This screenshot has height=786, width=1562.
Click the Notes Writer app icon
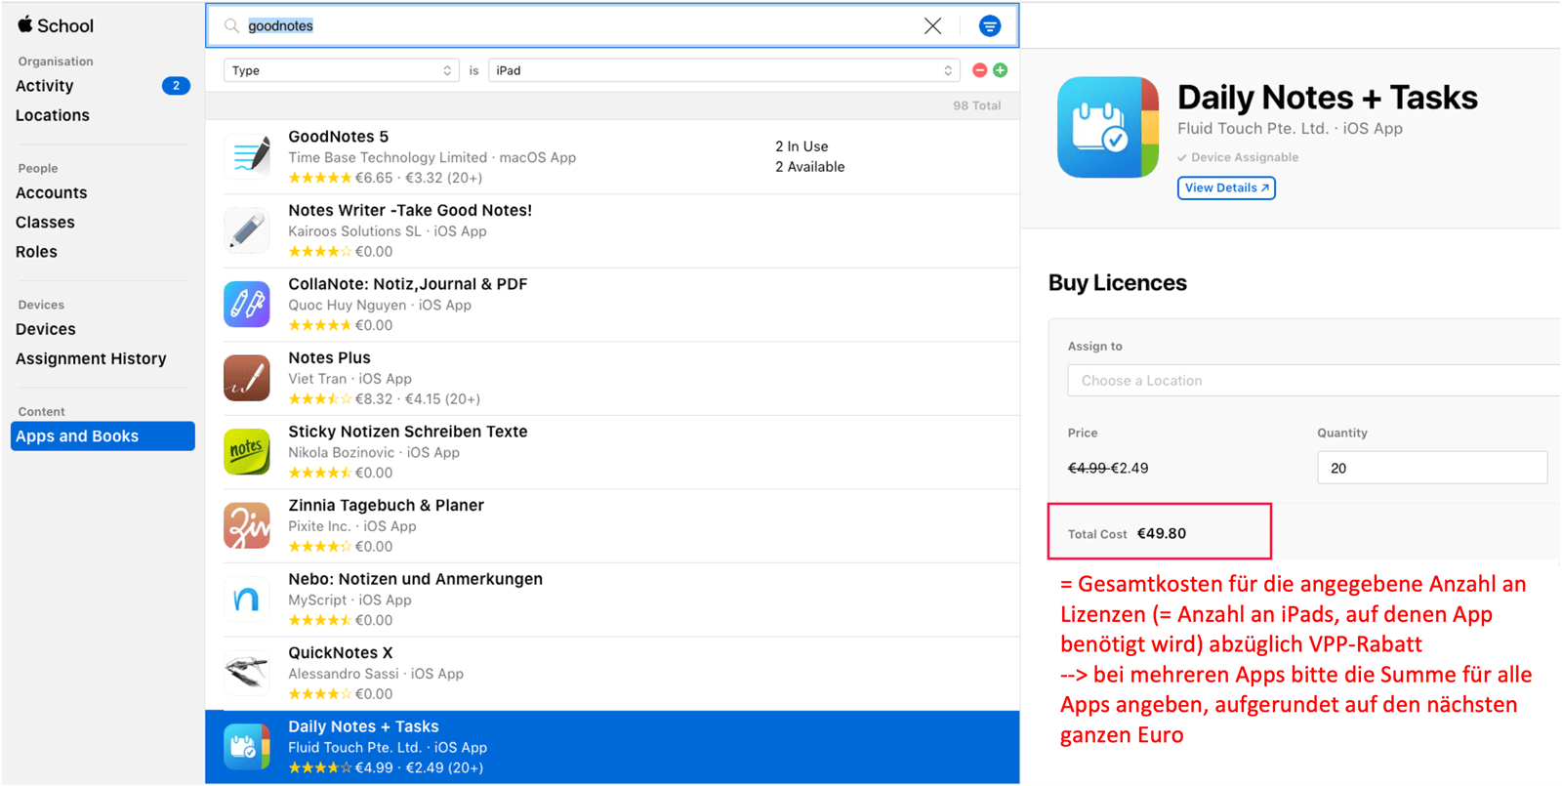coord(247,230)
